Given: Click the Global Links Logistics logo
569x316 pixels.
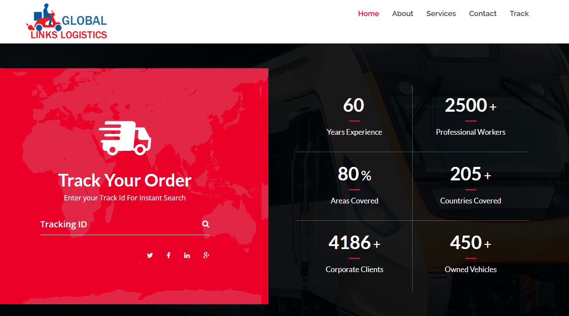Looking at the screenshot, I should tap(66, 22).
